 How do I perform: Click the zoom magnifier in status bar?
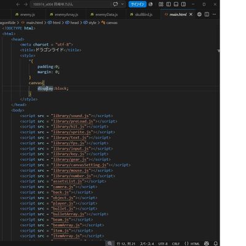[x=110, y=244]
